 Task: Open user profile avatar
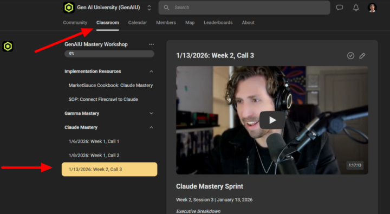click(372, 8)
